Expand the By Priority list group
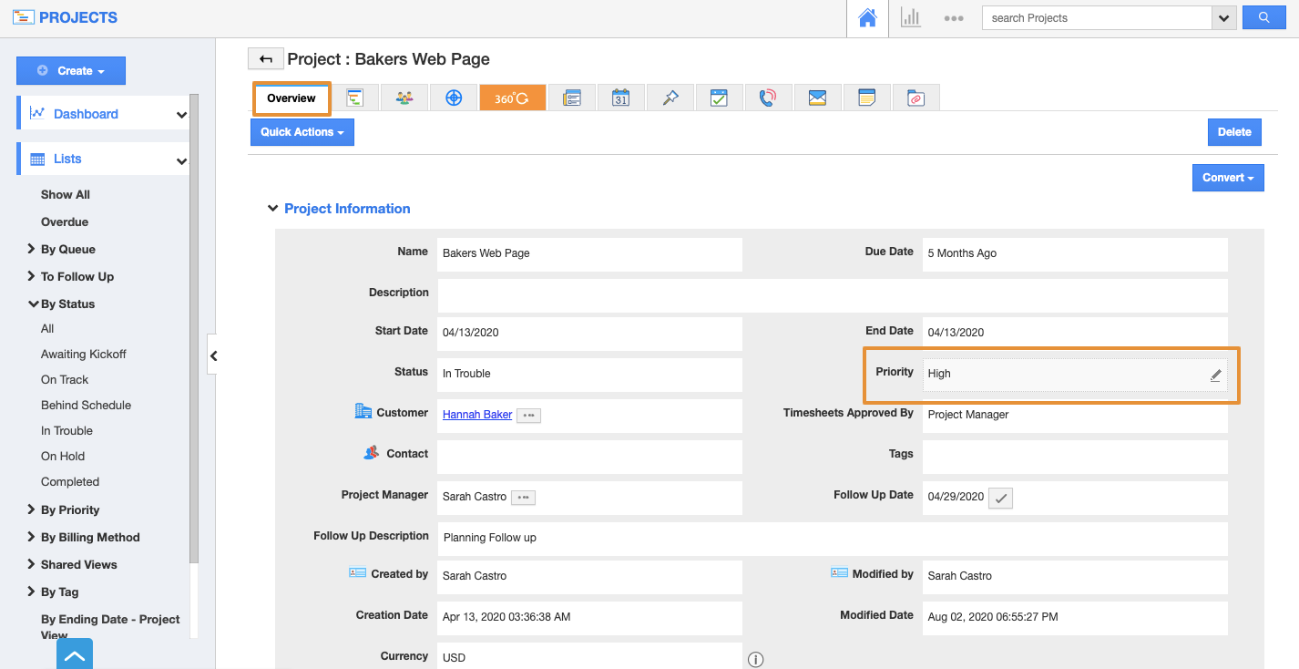The image size is (1299, 669). click(69, 509)
